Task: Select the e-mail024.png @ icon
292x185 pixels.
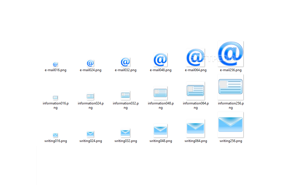Action: point(90,63)
